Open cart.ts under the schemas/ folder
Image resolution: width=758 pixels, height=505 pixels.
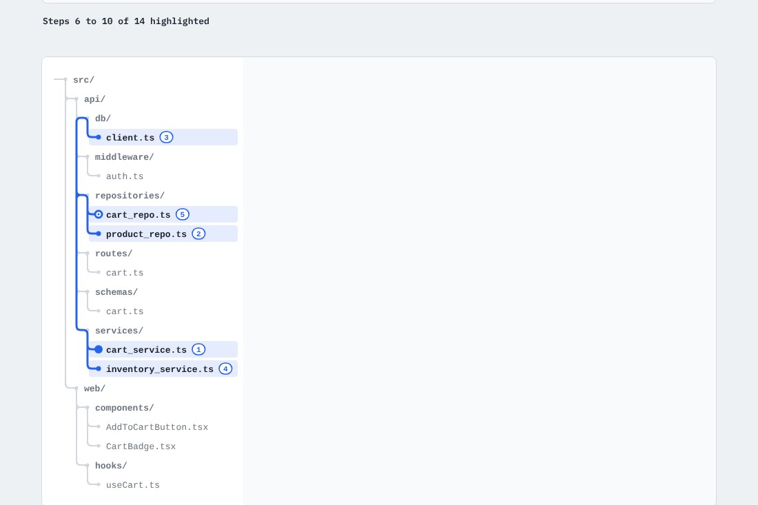[125, 311]
